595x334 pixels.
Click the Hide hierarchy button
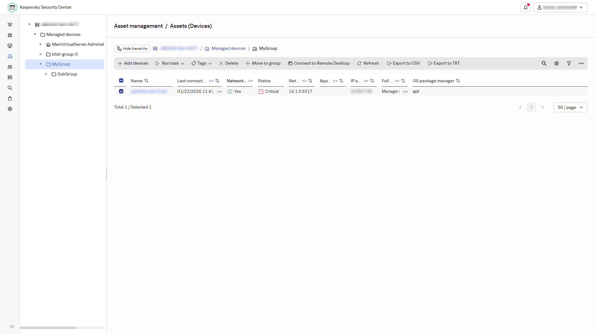click(132, 49)
